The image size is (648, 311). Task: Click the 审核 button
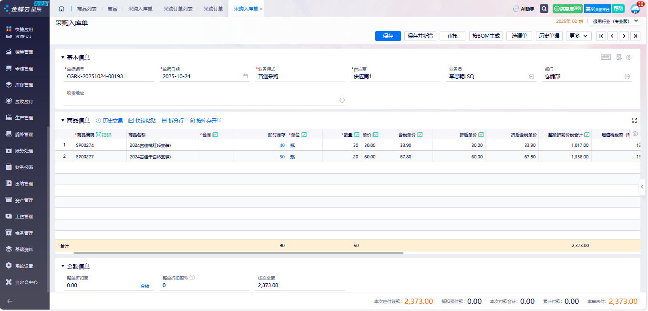tap(452, 36)
